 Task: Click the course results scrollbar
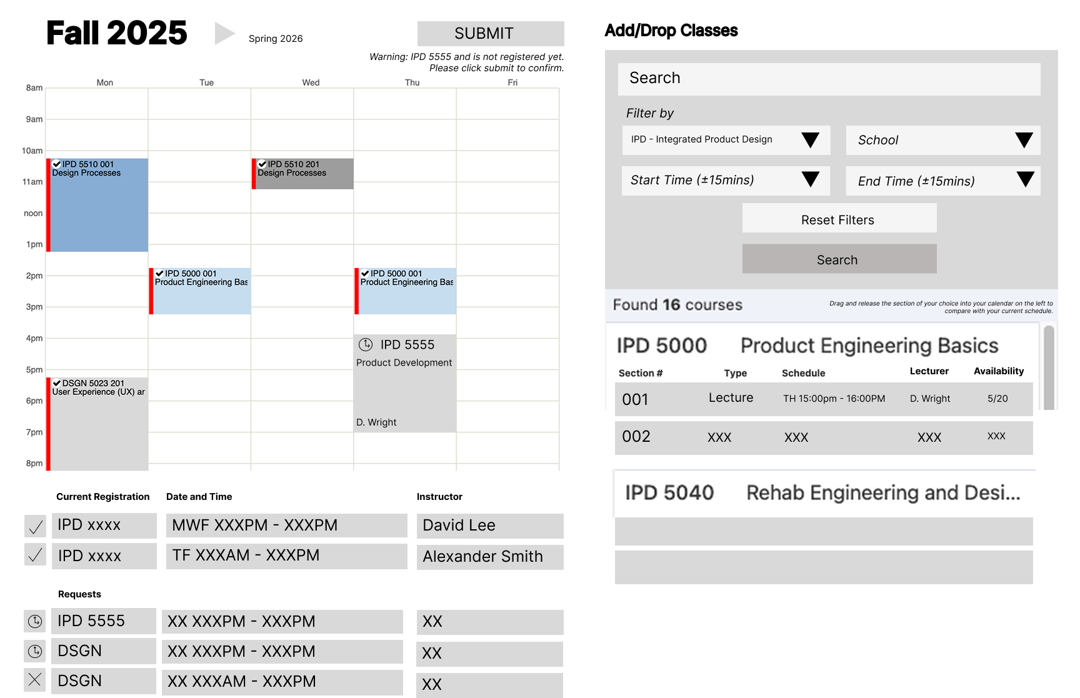pos(1049,367)
